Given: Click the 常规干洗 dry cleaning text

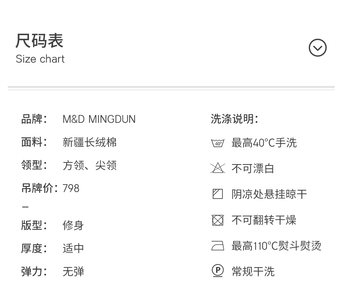Looking at the screenshot, I should pyautogui.click(x=253, y=271).
